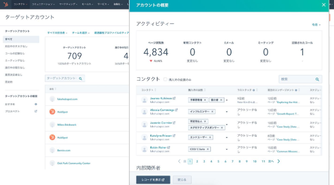Image resolution: width=334 pixels, height=185 pixels.
Task: Click the target account search magnifier icon
Action: 81,79
